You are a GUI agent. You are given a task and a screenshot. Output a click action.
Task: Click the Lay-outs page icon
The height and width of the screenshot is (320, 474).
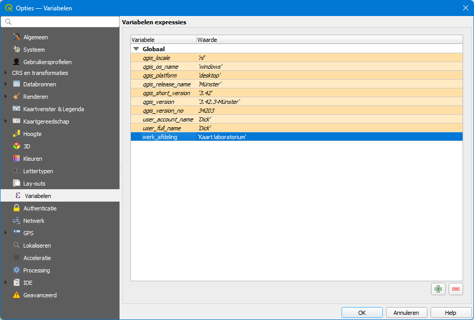click(17, 183)
